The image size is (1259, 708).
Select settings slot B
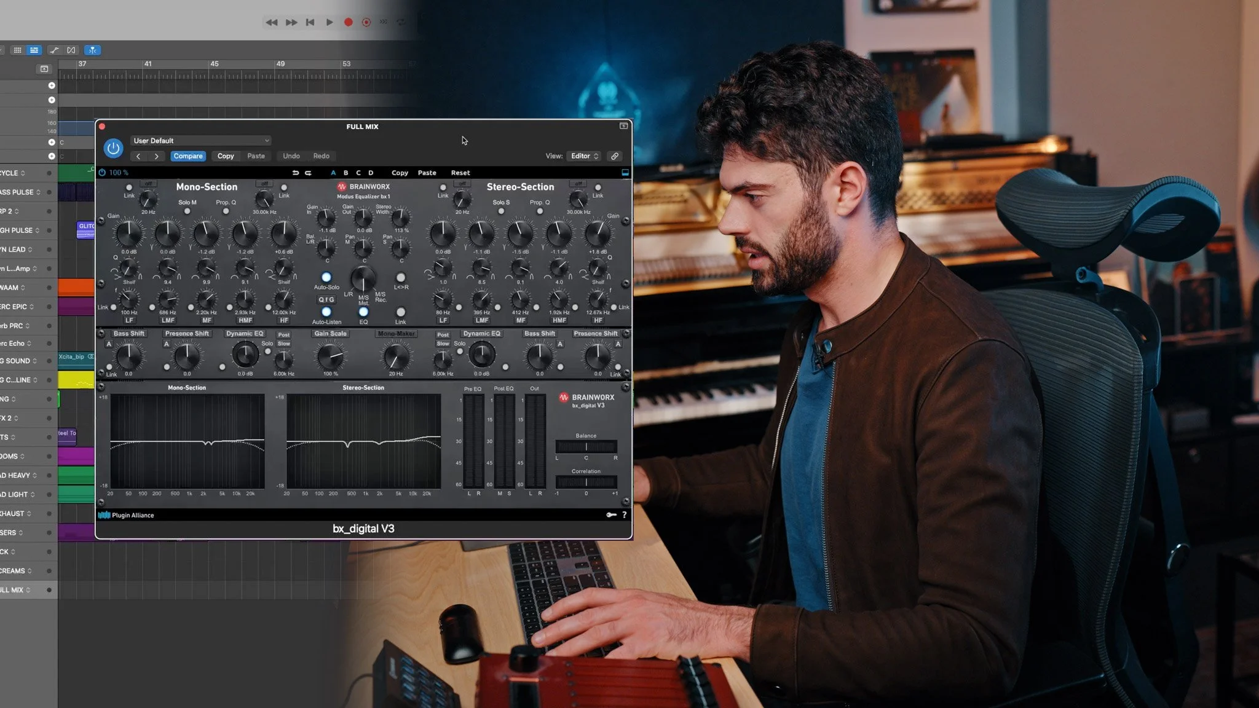345,173
